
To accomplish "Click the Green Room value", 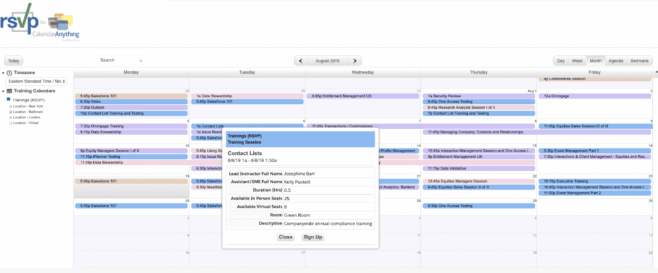I will tap(296, 215).
